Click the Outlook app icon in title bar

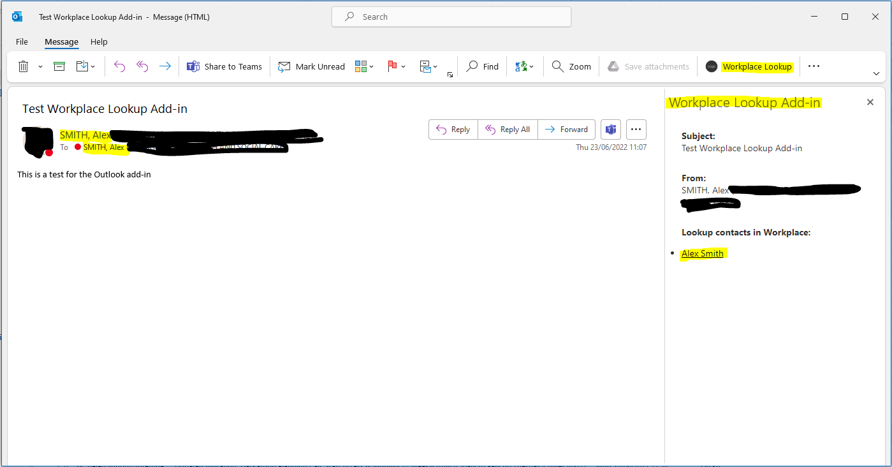[17, 17]
